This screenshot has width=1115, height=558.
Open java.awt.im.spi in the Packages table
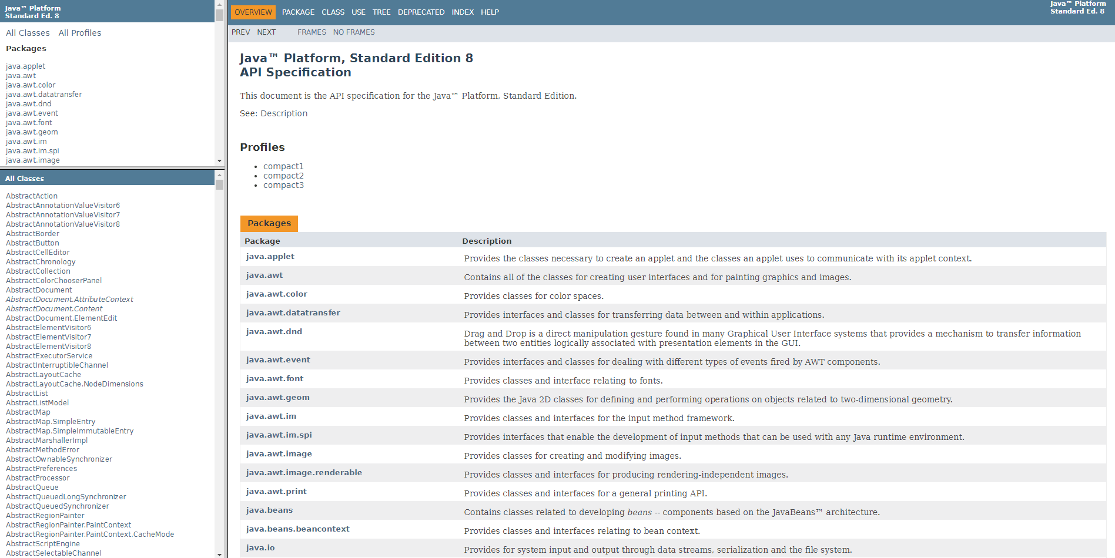click(279, 435)
